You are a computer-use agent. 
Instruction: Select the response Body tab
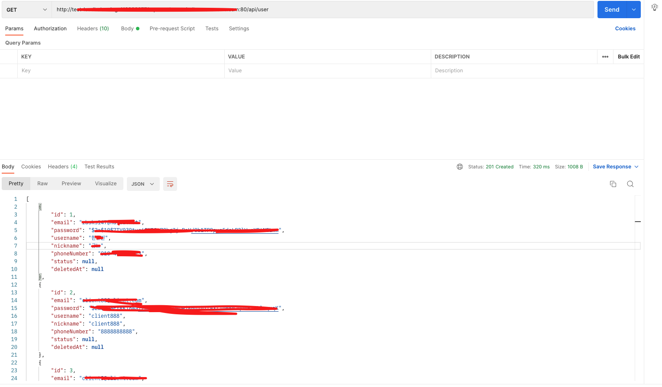click(x=8, y=167)
